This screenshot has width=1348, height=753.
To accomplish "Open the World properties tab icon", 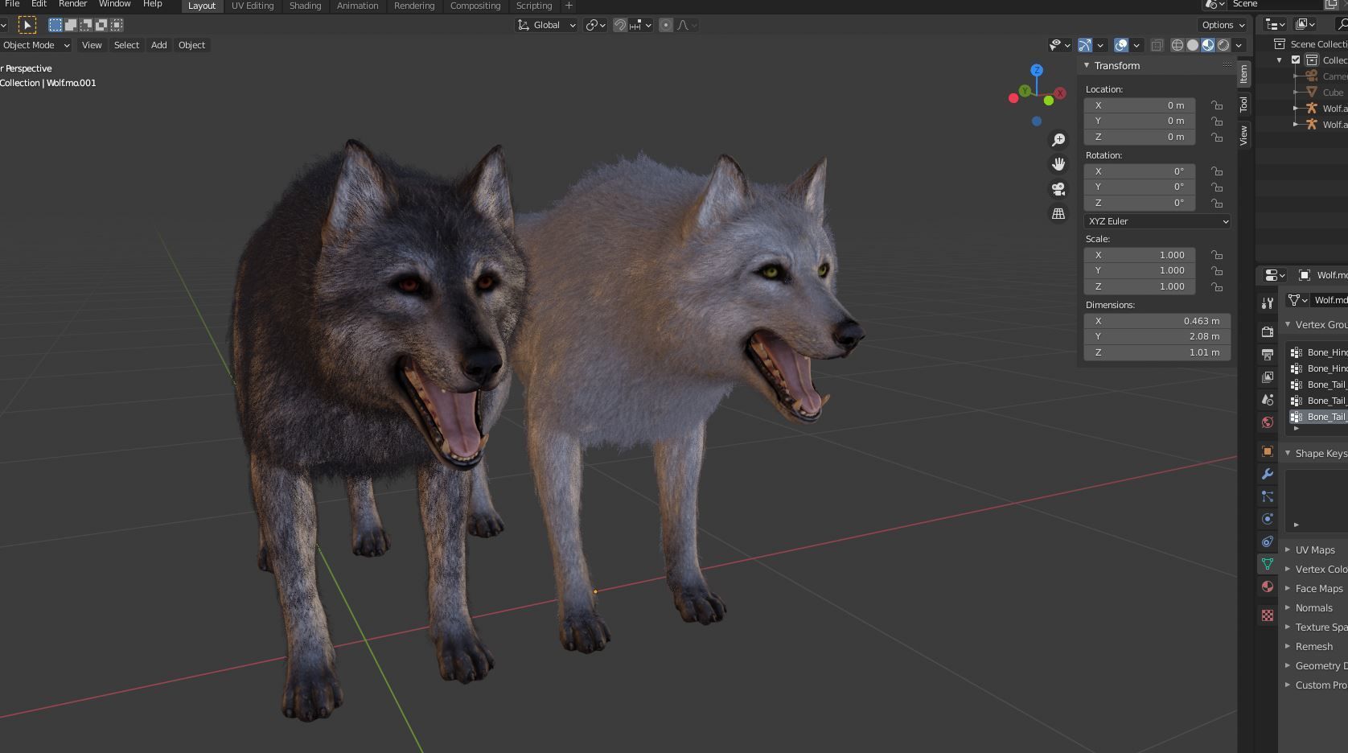I will 1268,422.
